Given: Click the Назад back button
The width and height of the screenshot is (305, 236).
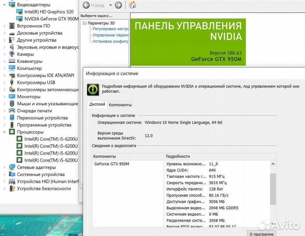Looking at the screenshot, I should [x=86, y=5].
